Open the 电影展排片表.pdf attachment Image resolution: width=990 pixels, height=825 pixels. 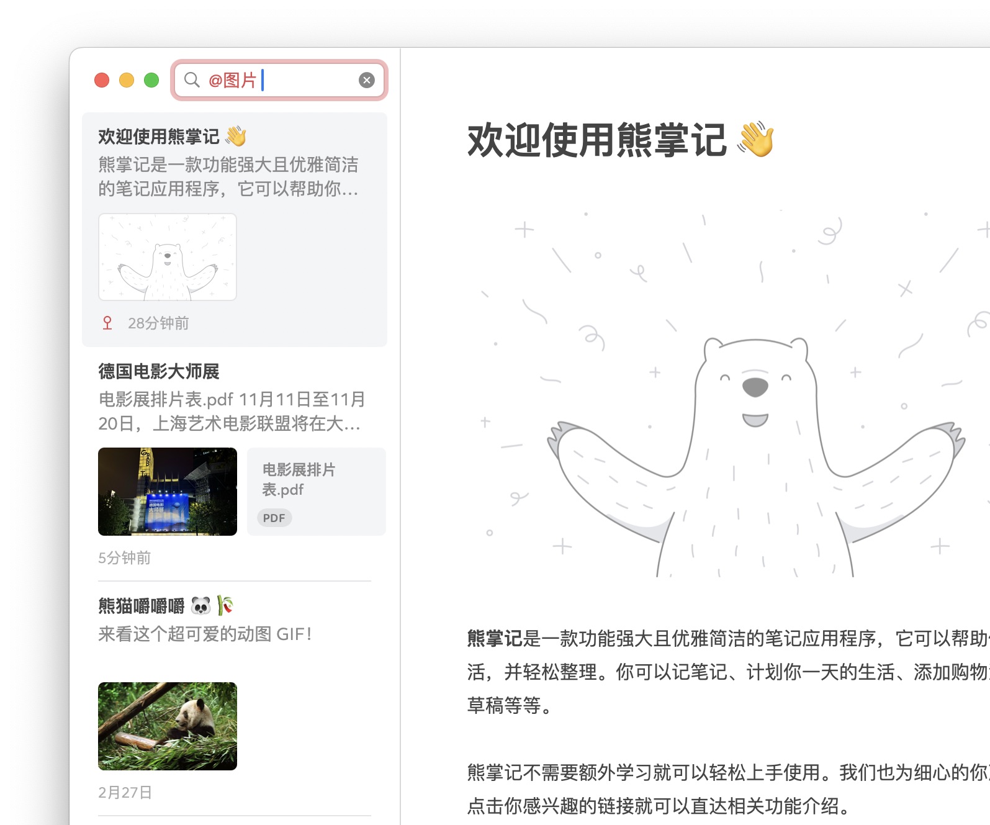point(317,492)
